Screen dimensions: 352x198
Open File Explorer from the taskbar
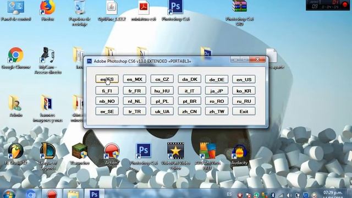[73, 194]
